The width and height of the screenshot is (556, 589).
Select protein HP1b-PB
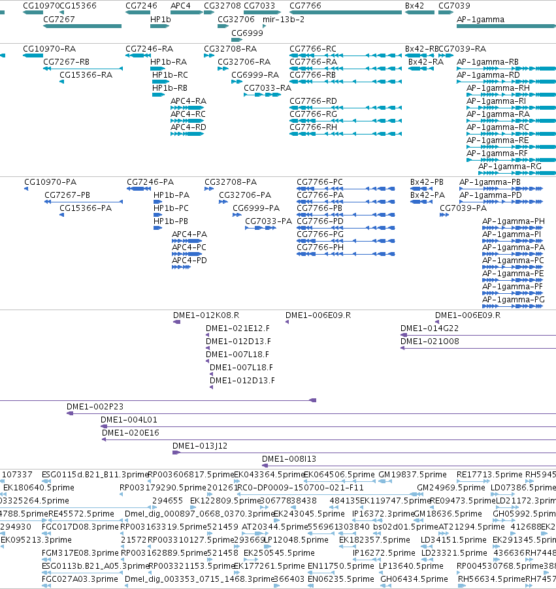(171, 221)
